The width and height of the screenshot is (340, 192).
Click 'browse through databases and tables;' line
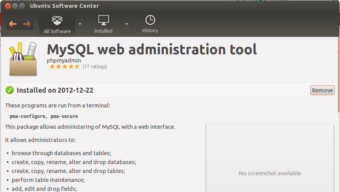(x=61, y=153)
